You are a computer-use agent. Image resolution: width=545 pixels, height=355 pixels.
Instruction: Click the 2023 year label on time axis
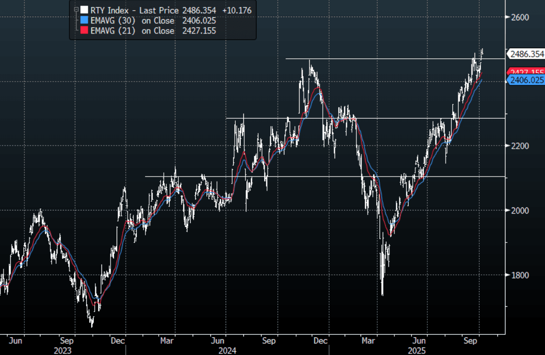(x=62, y=350)
